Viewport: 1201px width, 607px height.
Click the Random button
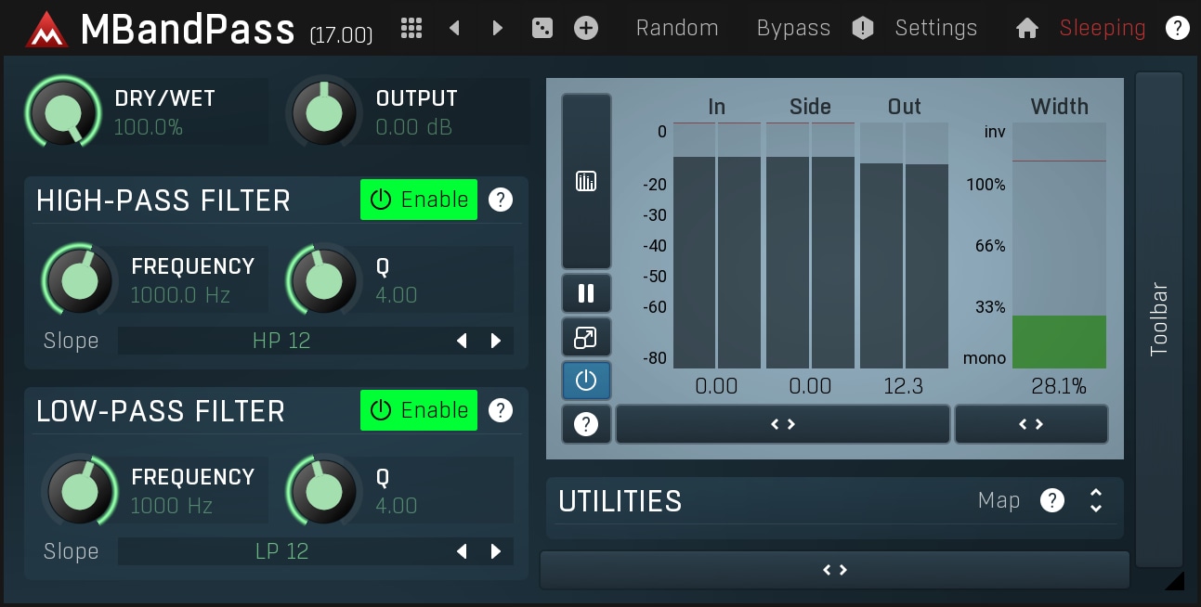[x=677, y=28]
